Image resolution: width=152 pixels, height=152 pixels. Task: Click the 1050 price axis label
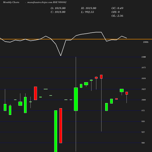[143, 78]
